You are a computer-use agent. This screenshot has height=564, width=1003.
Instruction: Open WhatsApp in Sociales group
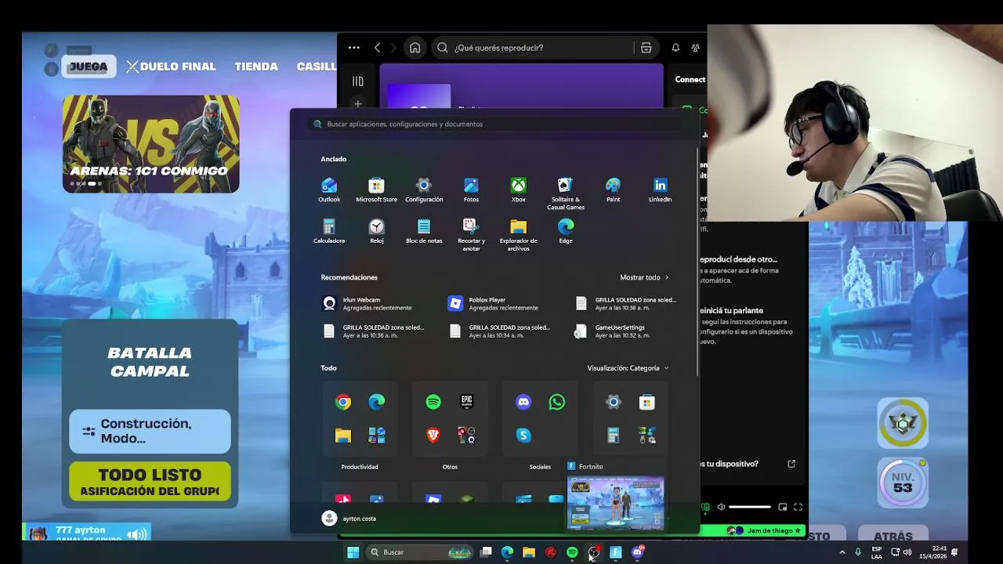[557, 402]
